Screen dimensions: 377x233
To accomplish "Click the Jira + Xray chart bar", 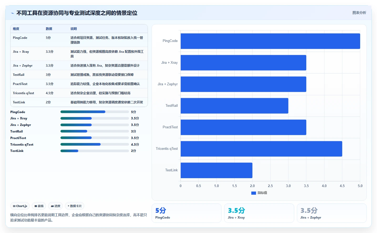I will [x=243, y=63].
